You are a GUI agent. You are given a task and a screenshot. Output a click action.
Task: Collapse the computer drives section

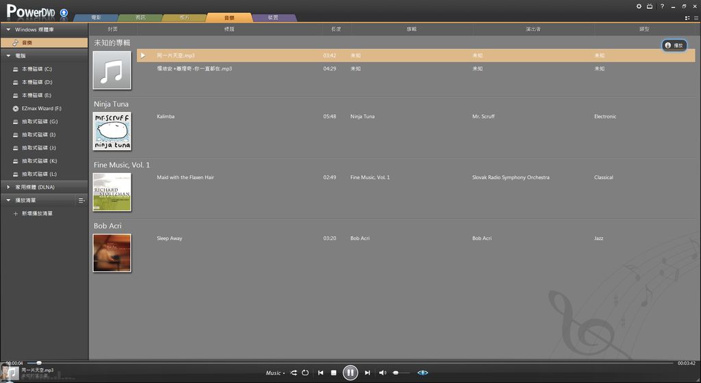[8, 56]
